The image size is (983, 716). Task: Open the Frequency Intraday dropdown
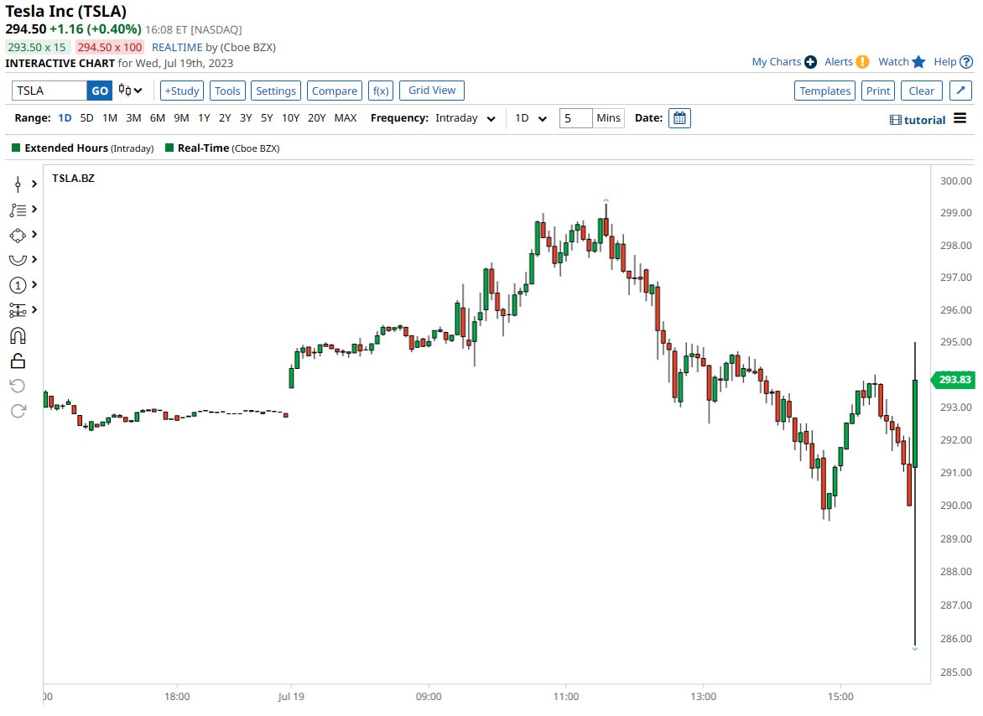tap(465, 118)
